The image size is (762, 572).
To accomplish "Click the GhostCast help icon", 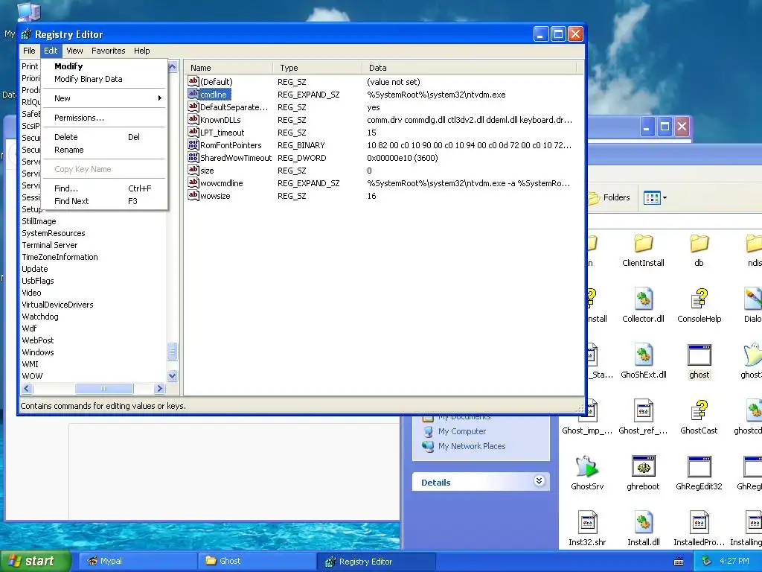I will [699, 410].
